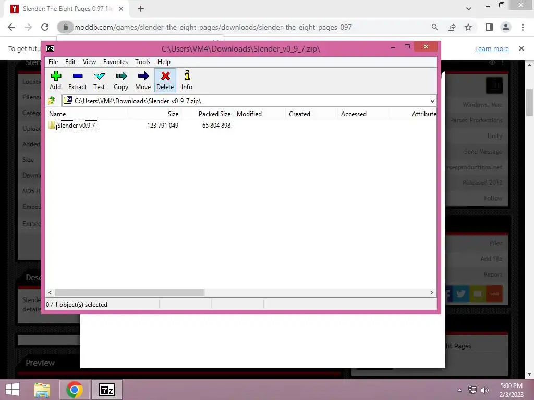Open the Tools menu

[142, 62]
